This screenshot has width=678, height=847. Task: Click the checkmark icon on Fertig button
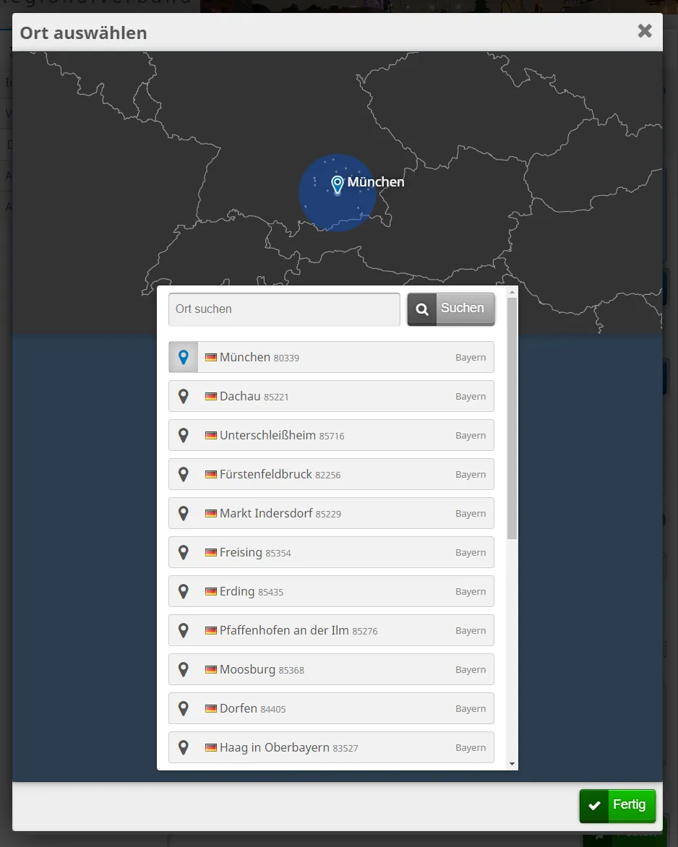[594, 806]
